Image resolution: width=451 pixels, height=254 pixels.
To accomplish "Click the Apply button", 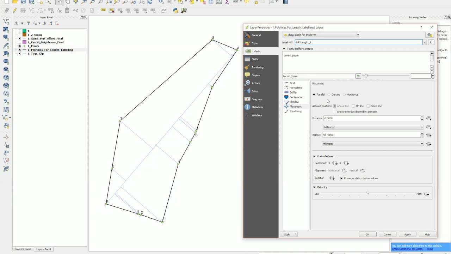I will [407, 234].
